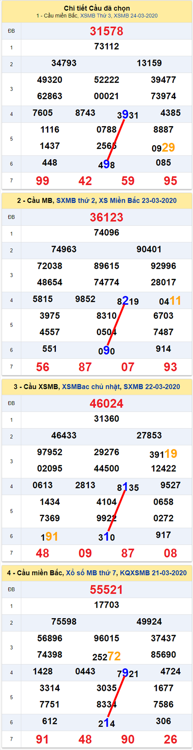Select special prize number 36123

click(107, 217)
